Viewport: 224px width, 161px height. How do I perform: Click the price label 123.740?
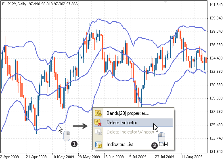[216, 138]
